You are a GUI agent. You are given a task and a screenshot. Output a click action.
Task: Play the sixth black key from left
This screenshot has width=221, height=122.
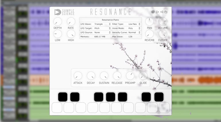pos(146,97)
